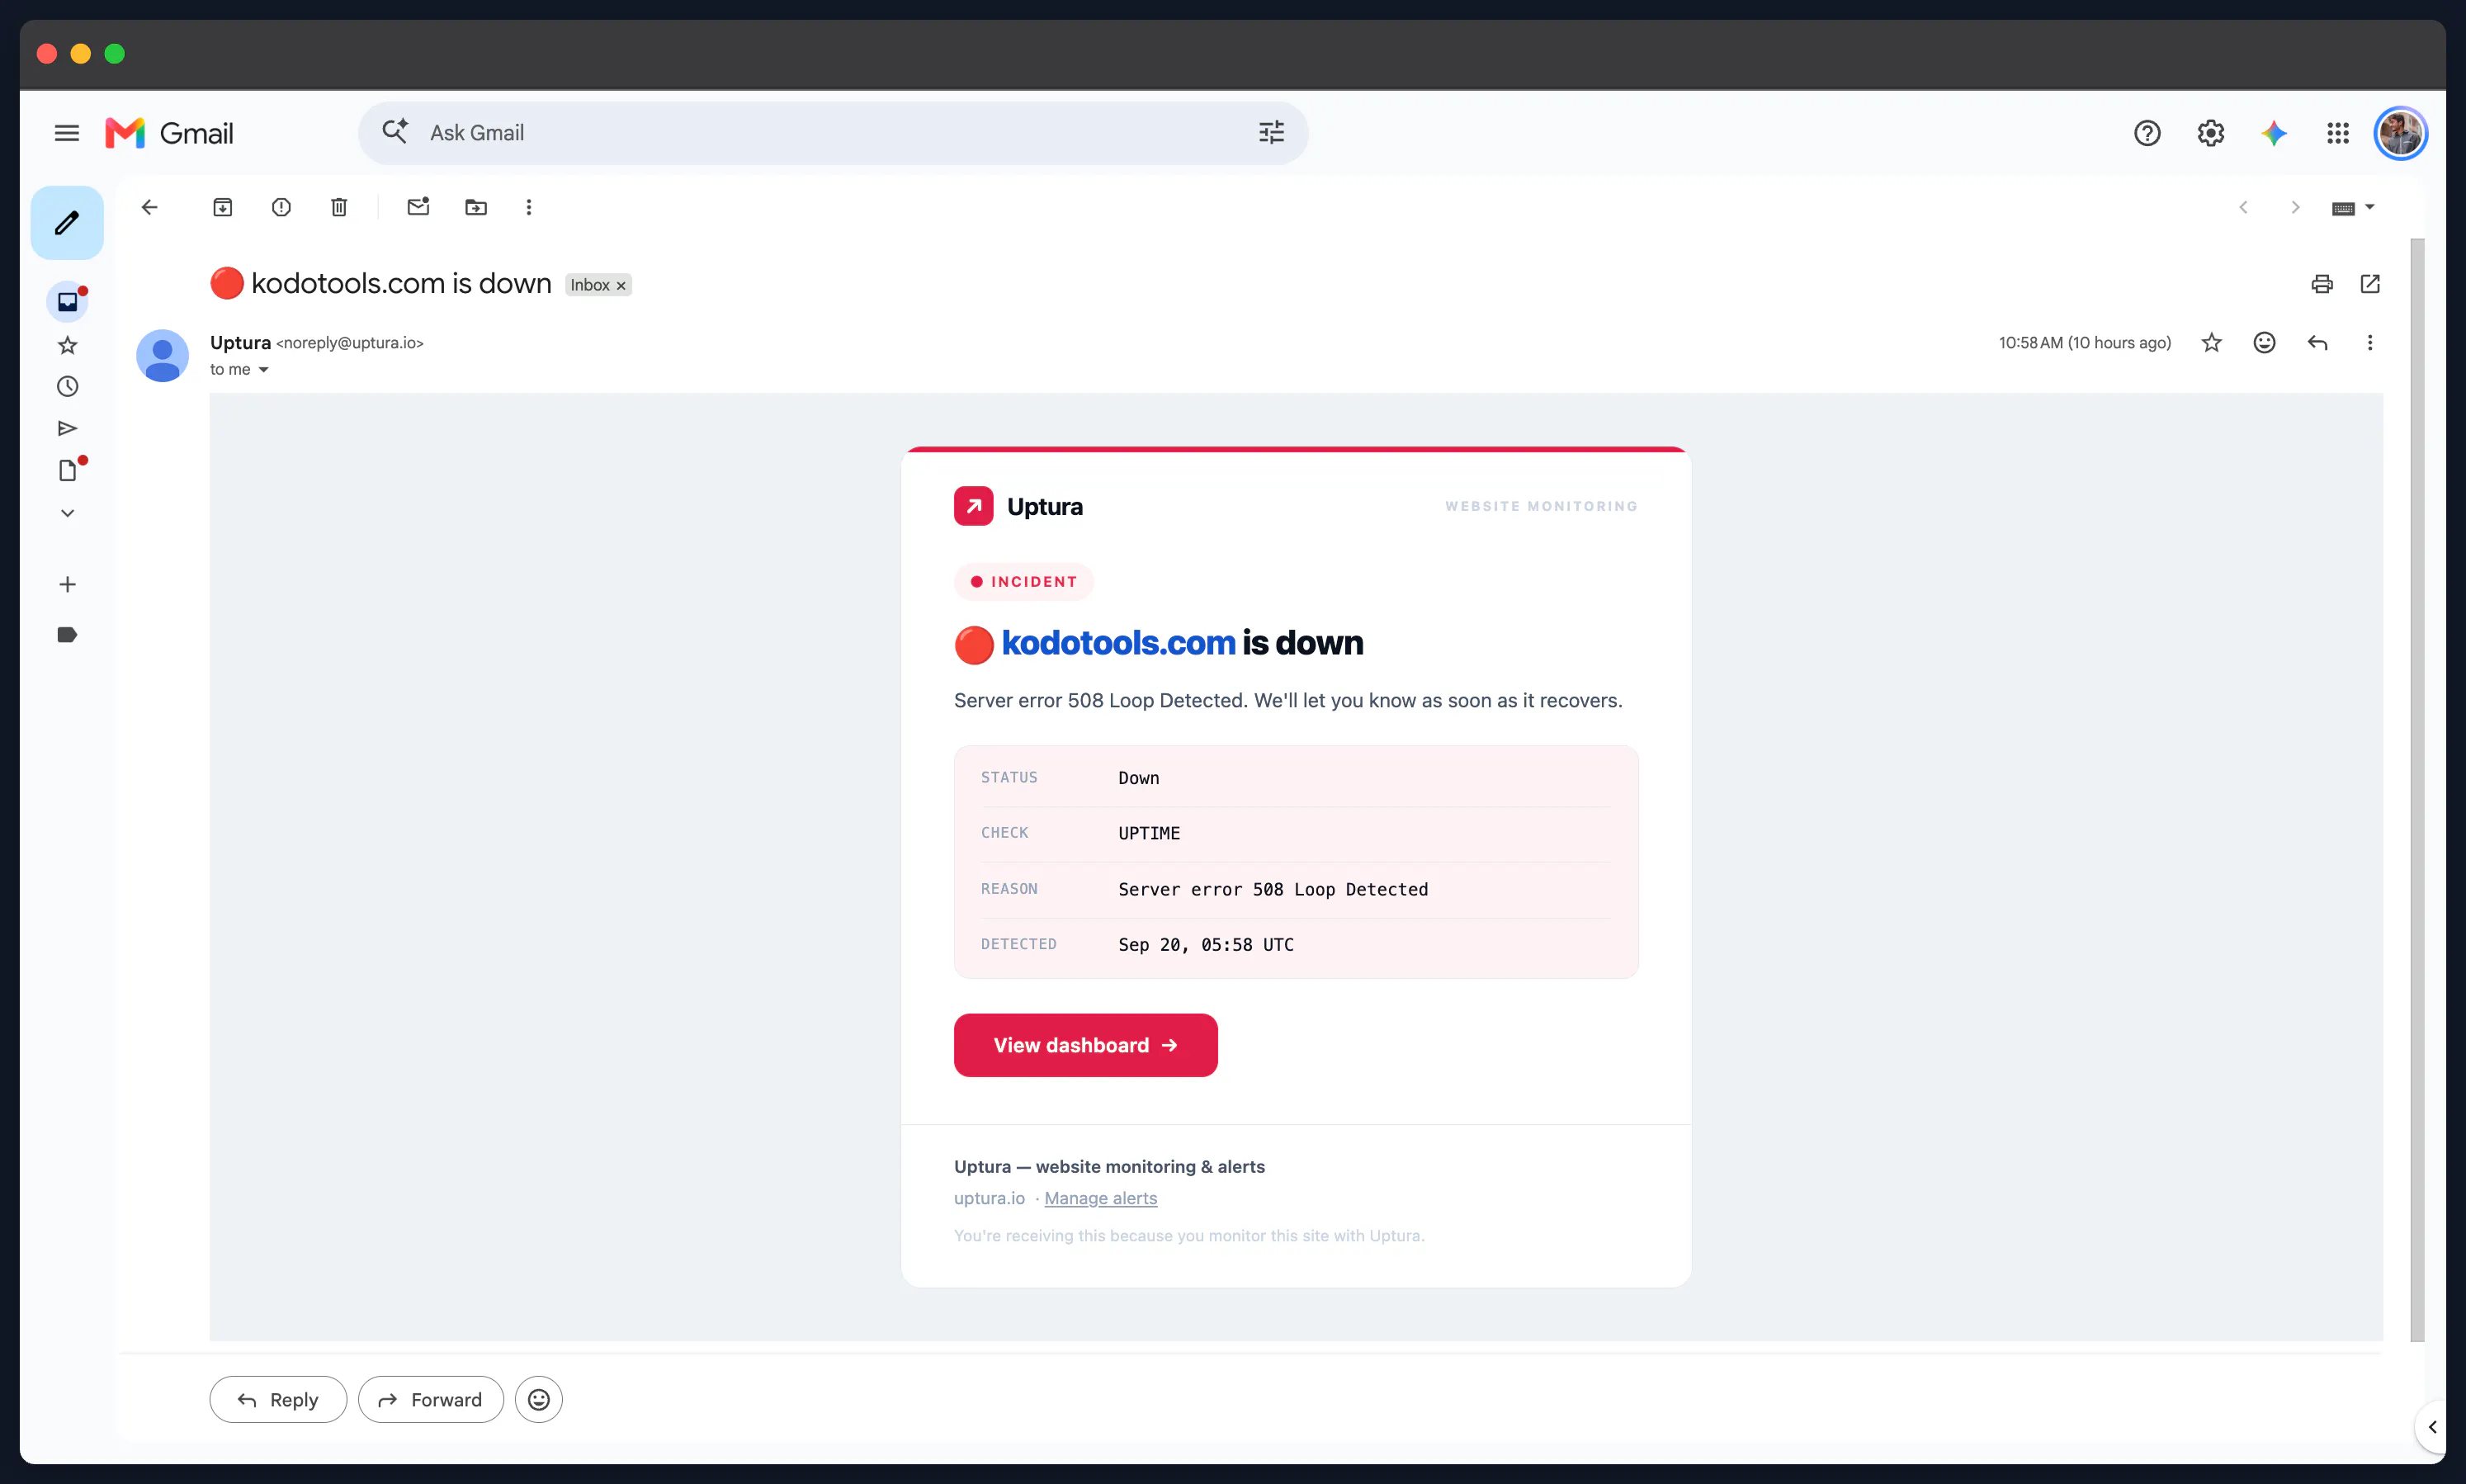The image size is (2466, 1484).
Task: Open Starred messages in sidebar
Action: coord(68,345)
